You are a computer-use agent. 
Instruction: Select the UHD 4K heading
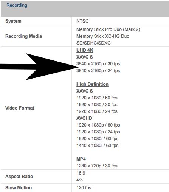(x=85, y=50)
